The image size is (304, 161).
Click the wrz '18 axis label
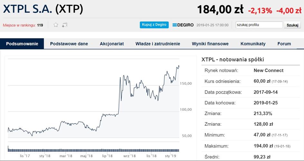tap(129, 156)
